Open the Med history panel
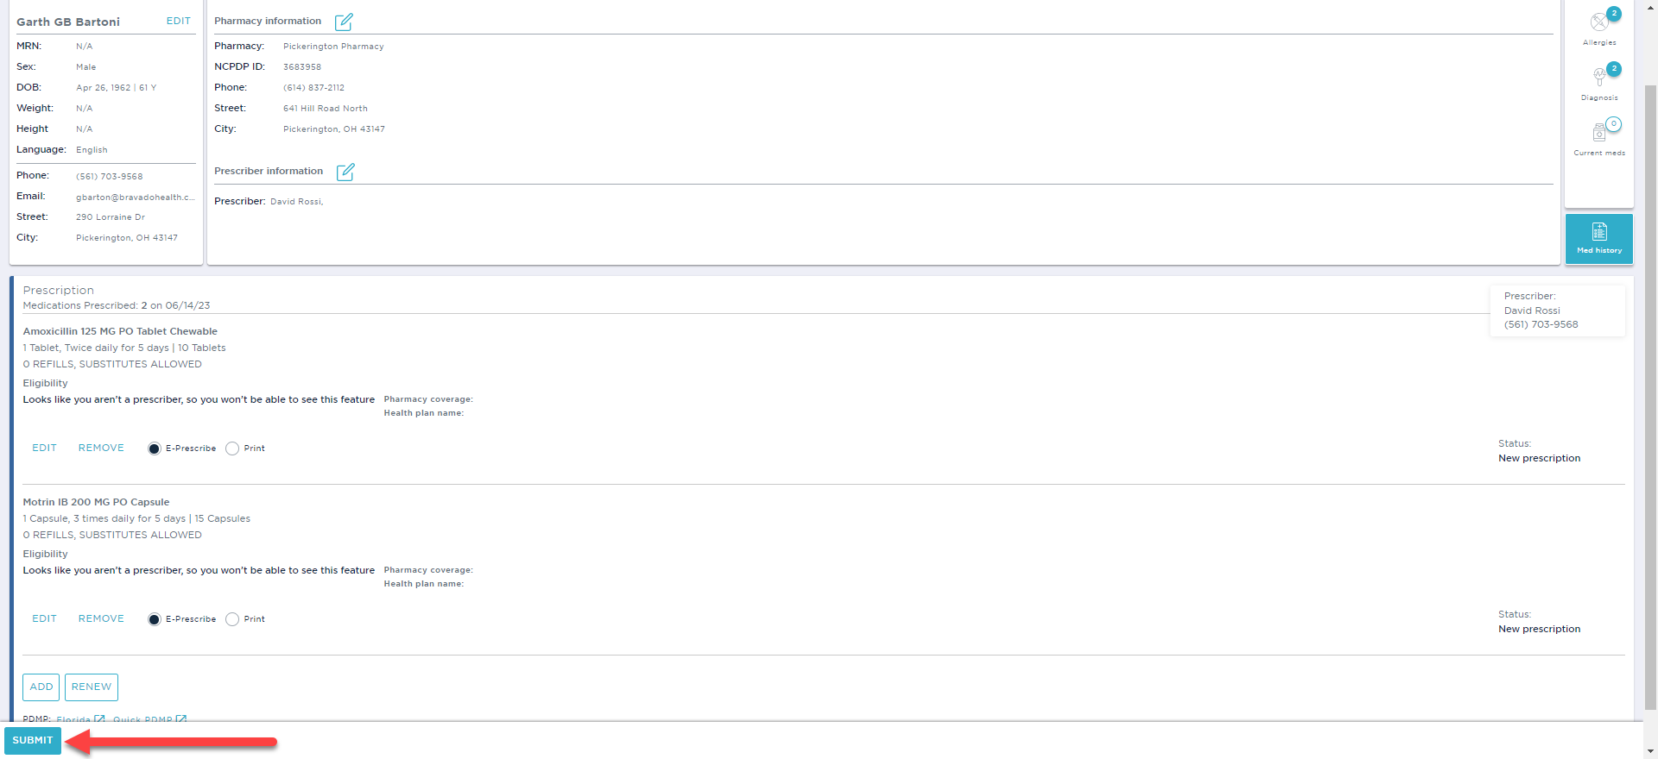 click(1598, 238)
